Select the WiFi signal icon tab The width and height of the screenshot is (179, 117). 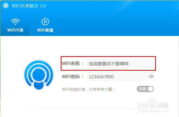[15, 22]
